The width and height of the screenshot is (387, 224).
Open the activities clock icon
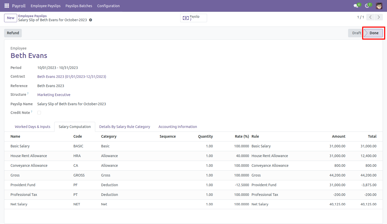367,6
